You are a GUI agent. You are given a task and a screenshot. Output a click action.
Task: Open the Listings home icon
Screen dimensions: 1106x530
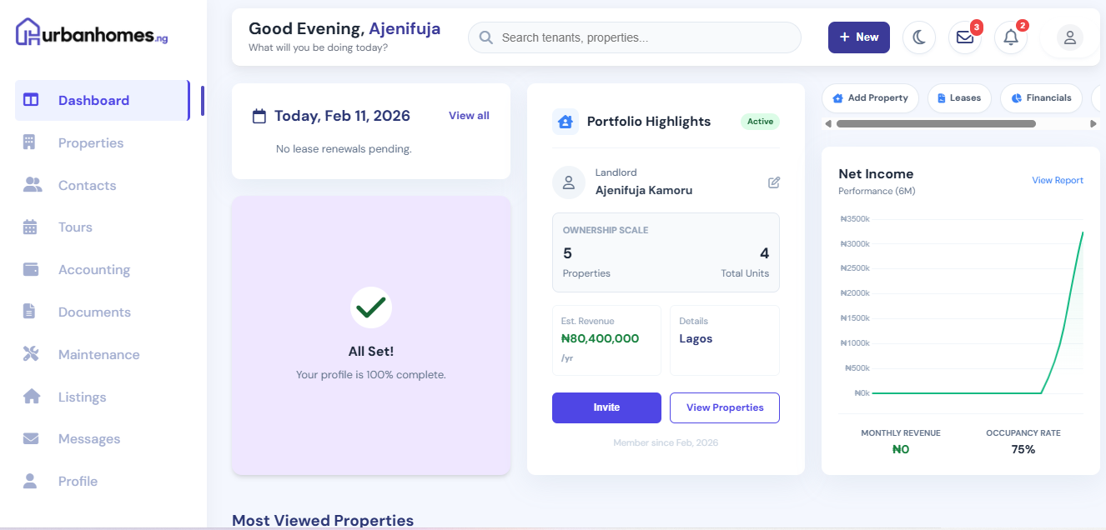click(32, 397)
